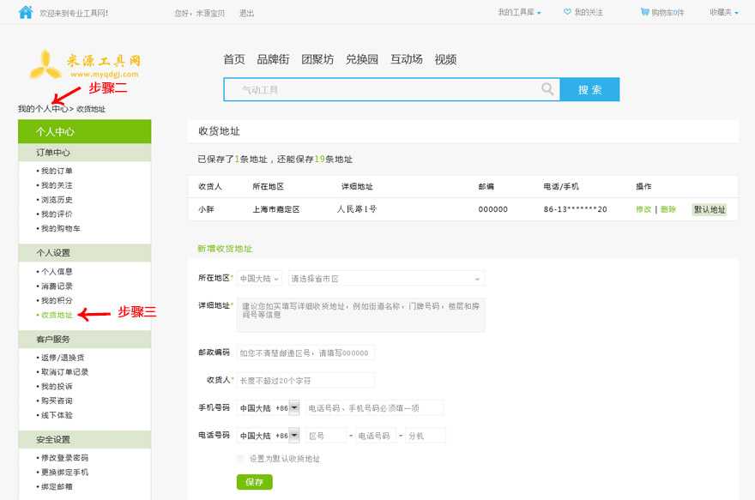
Task: Open 兑换园 navigation tab
Action: click(362, 59)
